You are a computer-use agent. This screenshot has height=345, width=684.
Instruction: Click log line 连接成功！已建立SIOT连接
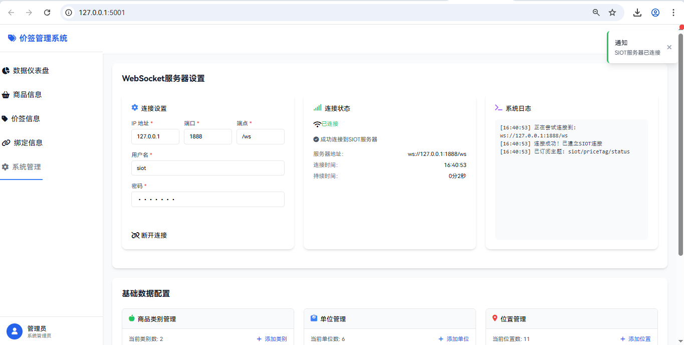(x=551, y=143)
